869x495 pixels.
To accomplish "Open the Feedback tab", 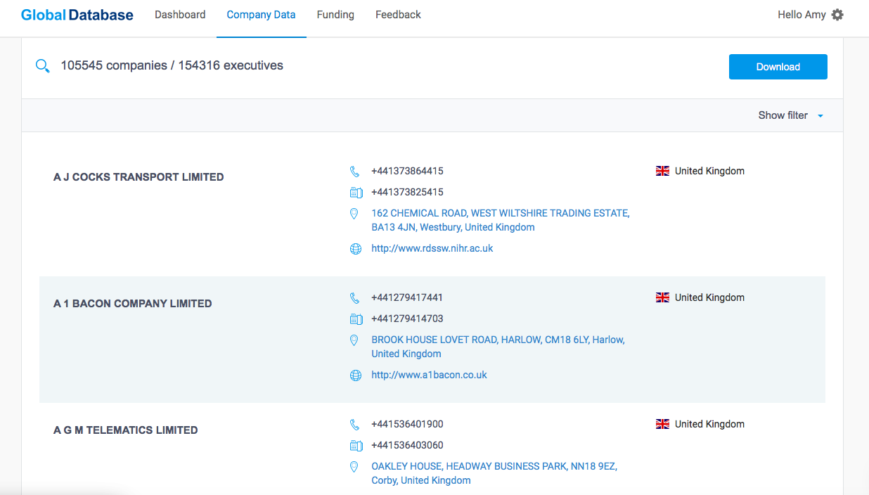I will pos(398,15).
